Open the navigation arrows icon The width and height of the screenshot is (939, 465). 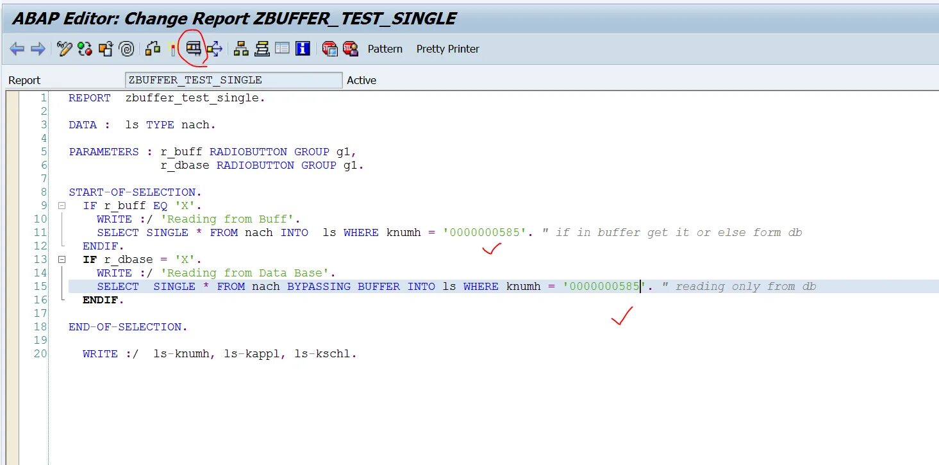213,49
